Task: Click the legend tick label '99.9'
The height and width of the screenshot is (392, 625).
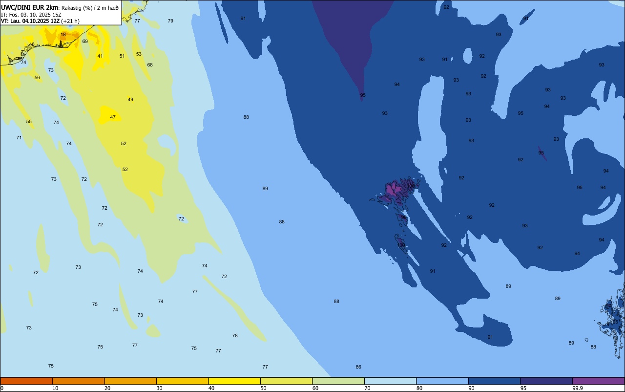Action: pyautogui.click(x=578, y=388)
